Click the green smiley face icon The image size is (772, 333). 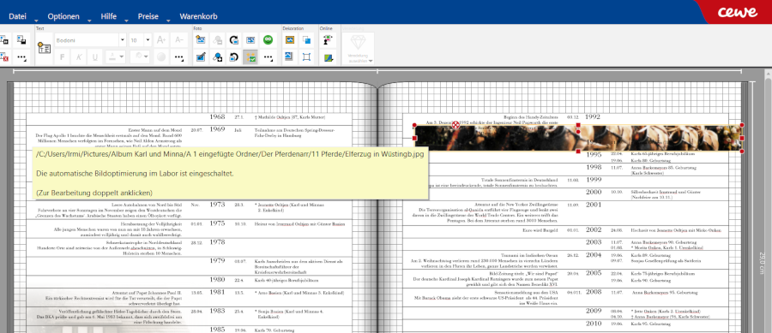268,39
